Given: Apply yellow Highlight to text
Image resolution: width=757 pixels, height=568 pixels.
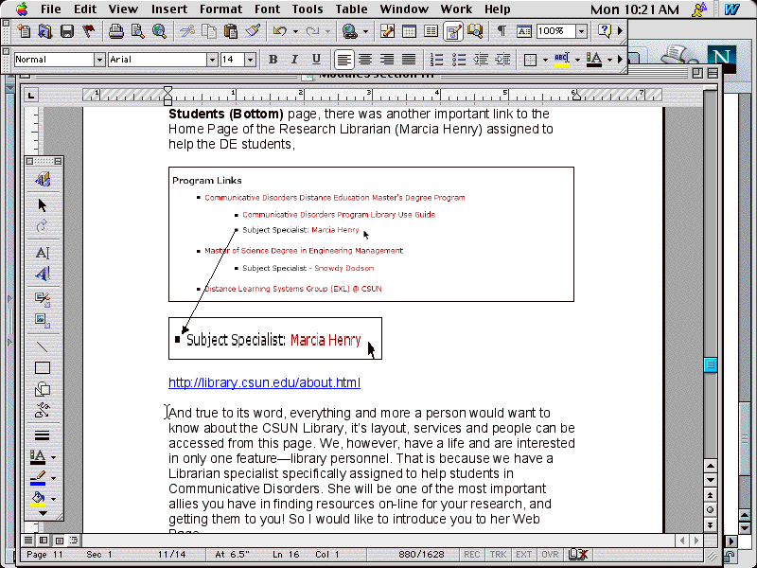Looking at the screenshot, I should pyautogui.click(x=562, y=60).
